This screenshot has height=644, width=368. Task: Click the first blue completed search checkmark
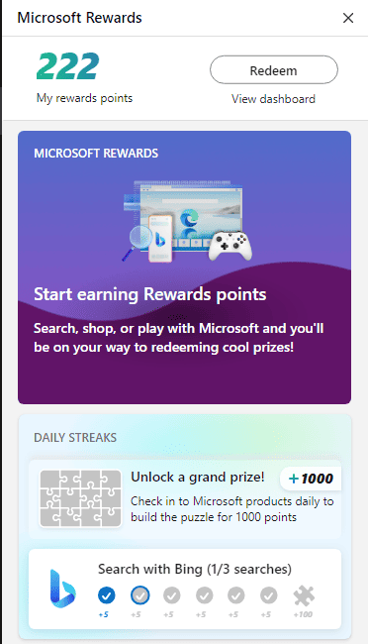point(107,595)
